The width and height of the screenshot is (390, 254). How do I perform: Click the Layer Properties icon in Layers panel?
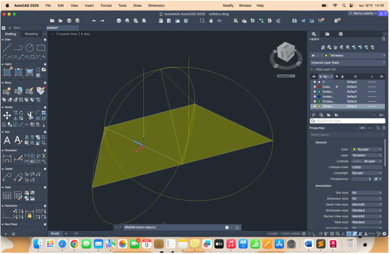[x=323, y=47]
